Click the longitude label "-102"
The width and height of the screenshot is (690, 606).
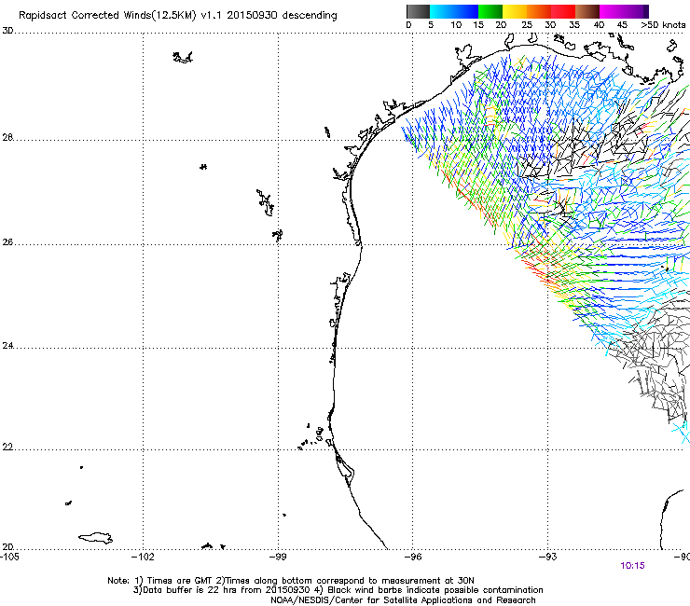pos(143,557)
